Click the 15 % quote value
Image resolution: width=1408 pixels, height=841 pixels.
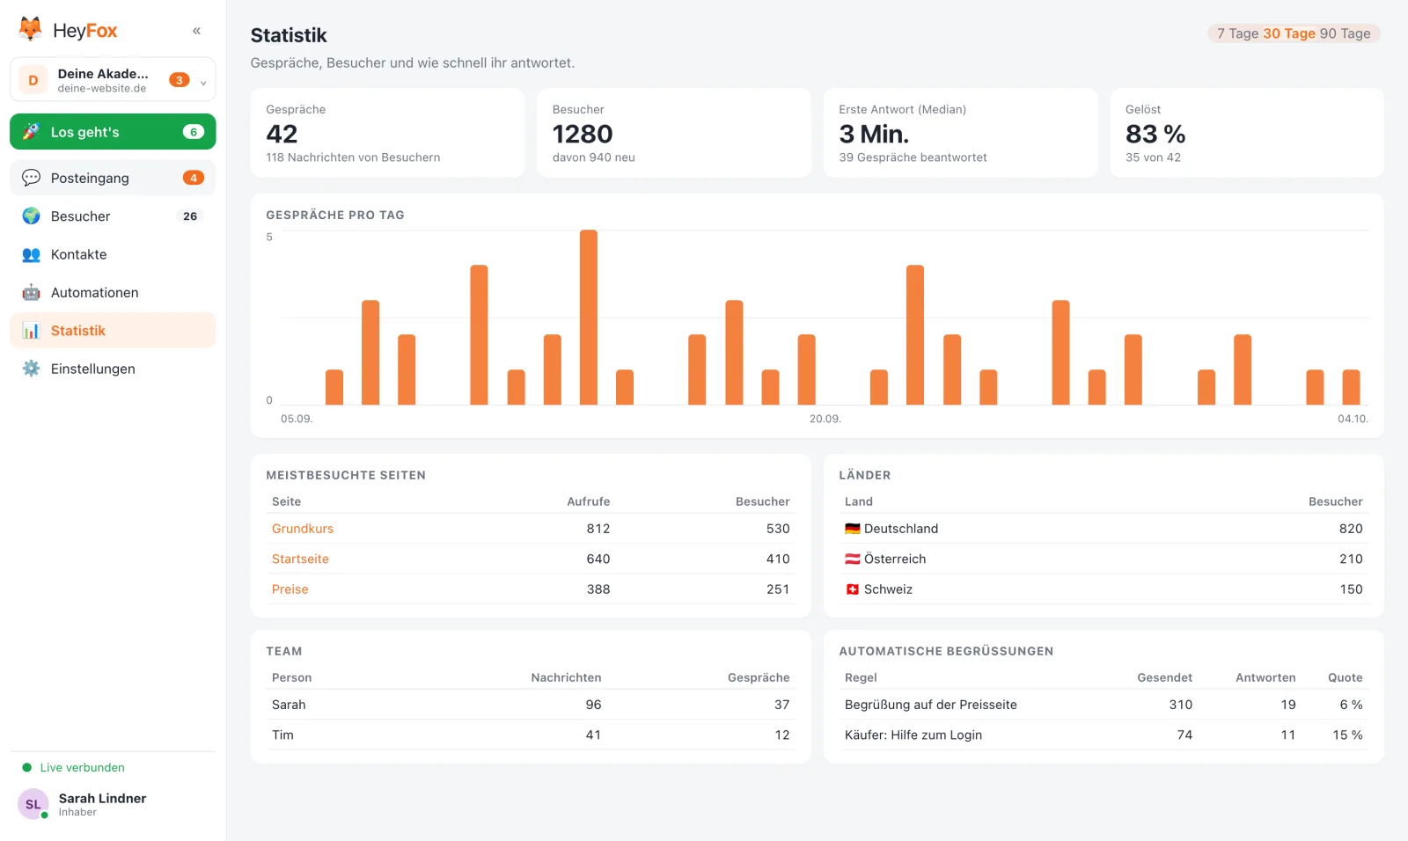(x=1347, y=735)
